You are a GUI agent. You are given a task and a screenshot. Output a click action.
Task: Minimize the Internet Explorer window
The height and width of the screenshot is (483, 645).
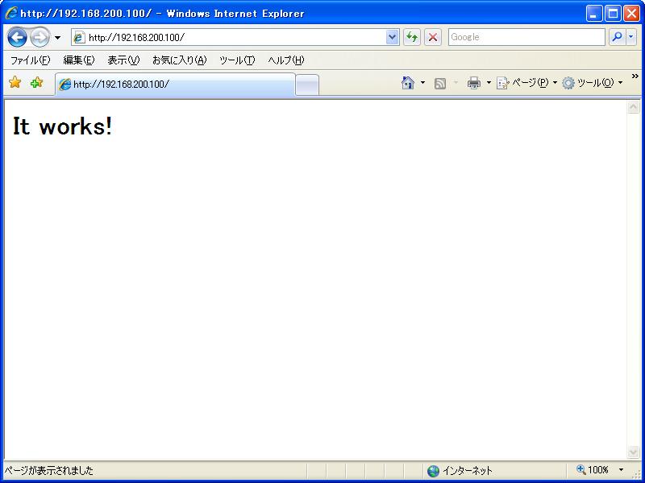(x=594, y=14)
